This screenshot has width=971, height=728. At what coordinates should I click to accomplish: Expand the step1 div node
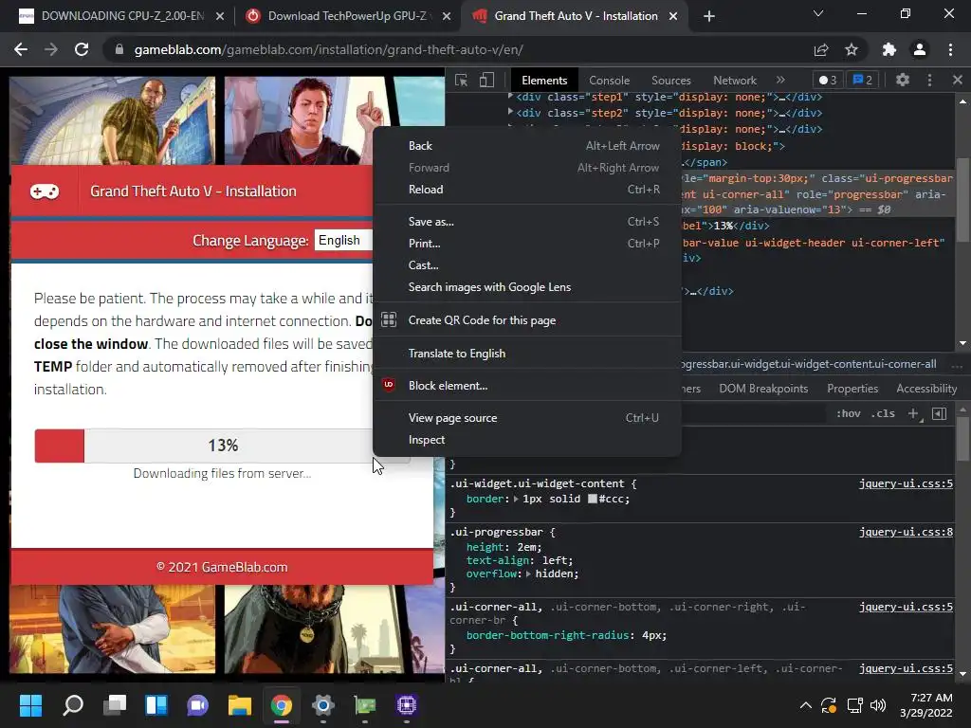(510, 97)
